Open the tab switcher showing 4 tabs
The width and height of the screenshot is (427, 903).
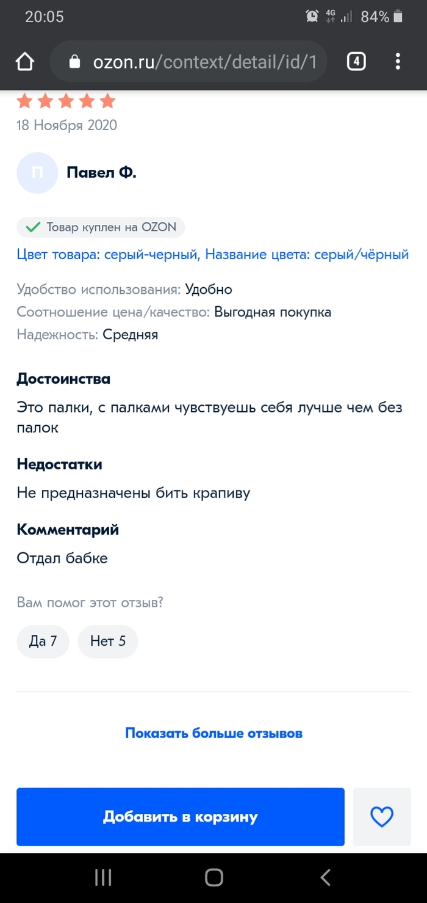pyautogui.click(x=356, y=62)
